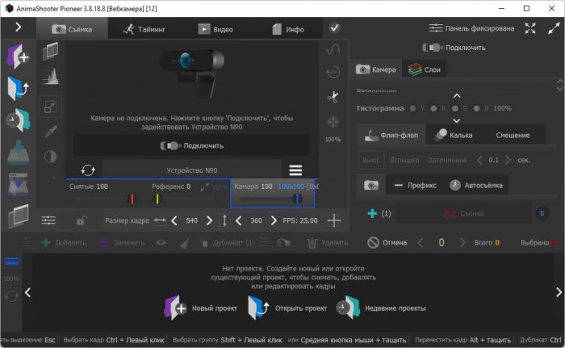Screen dimensions: 565x348
Task: Click the histogram icon in capture toolbar
Action: coord(50,77)
